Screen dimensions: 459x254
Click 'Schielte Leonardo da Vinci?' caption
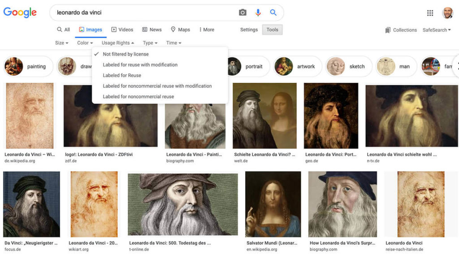pos(264,154)
